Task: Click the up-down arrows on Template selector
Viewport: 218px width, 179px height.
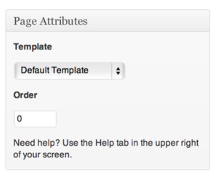Action: pos(118,70)
